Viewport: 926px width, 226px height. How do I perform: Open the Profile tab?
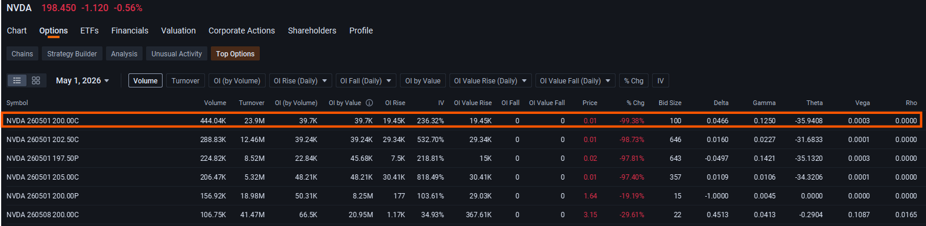[x=361, y=31]
